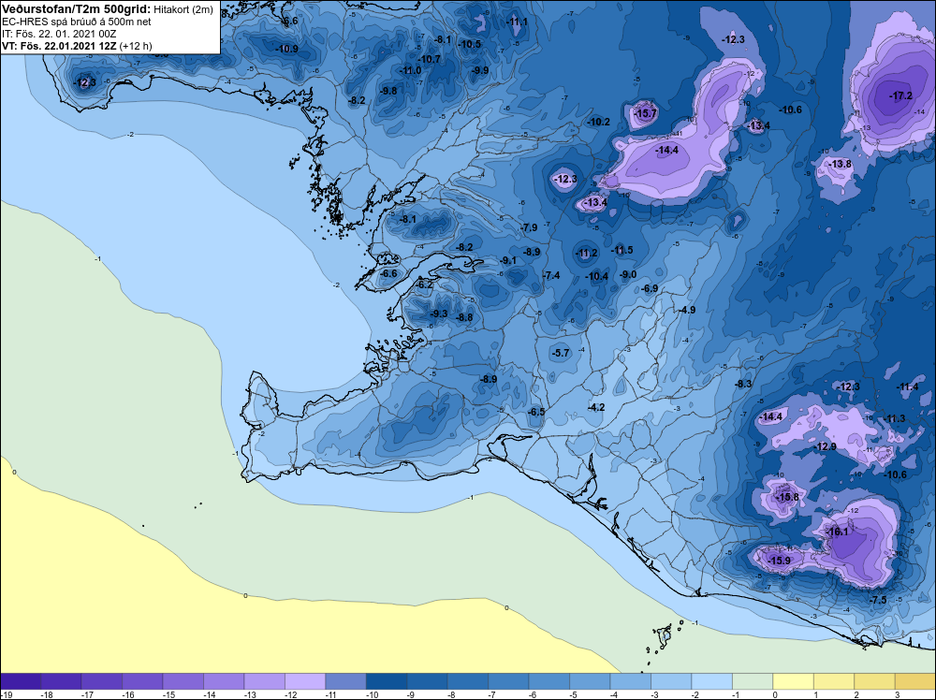Image resolution: width=936 pixels, height=700 pixels.
Task: Select the -10.9 temperature label
Action: pos(286,49)
